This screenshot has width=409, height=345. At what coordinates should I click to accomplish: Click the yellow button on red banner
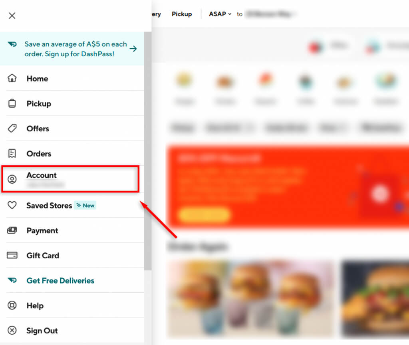pos(204,214)
